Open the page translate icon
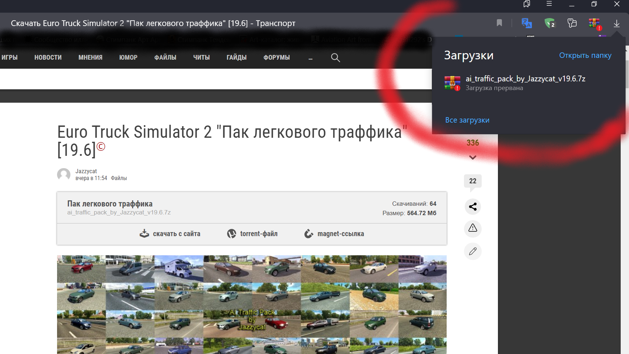629x354 pixels. tap(526, 23)
